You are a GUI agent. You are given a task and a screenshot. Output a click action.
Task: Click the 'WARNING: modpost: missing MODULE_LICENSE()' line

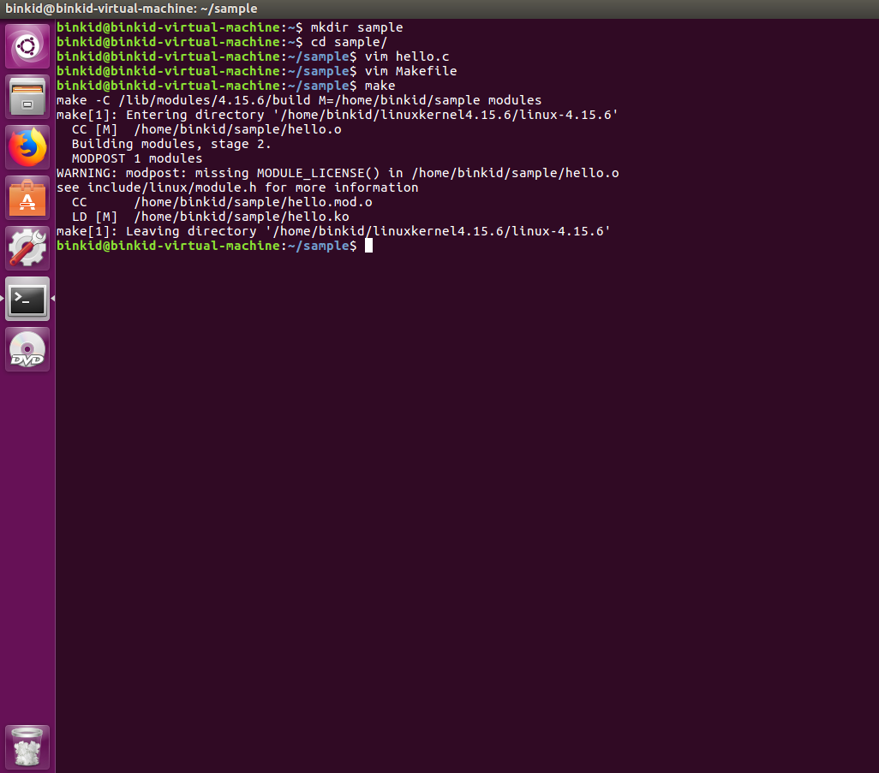(338, 173)
